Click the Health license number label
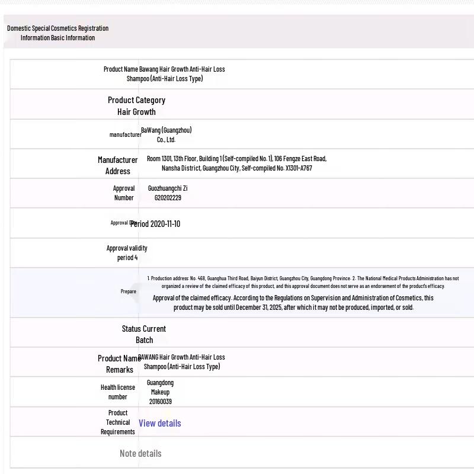Image resolution: width=474 pixels, height=474 pixels. click(117, 392)
